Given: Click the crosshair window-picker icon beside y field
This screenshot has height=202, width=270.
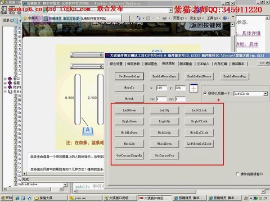Looking at the screenshot, I should [193, 88].
